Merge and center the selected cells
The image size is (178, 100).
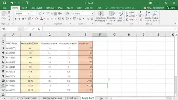click(x=68, y=19)
